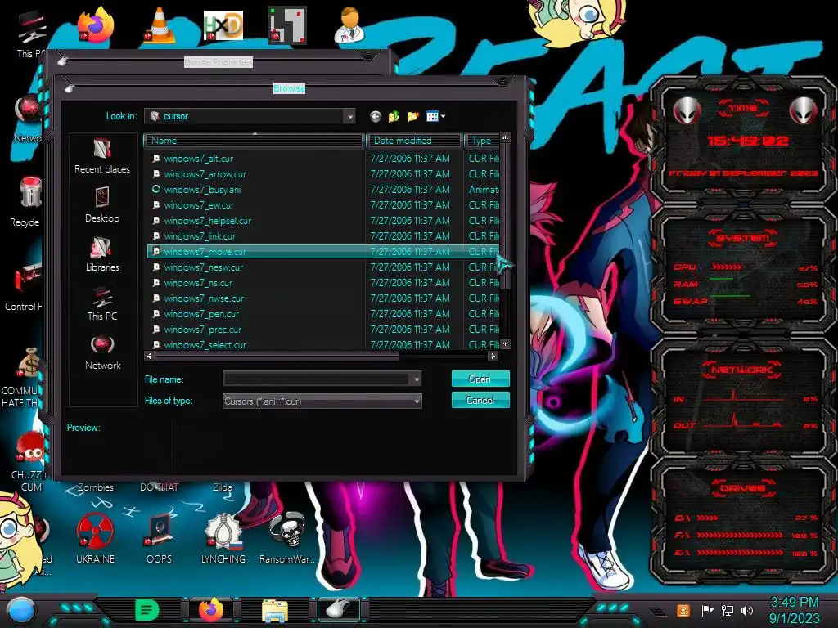Open the Action Center flag icon

[x=707, y=610]
